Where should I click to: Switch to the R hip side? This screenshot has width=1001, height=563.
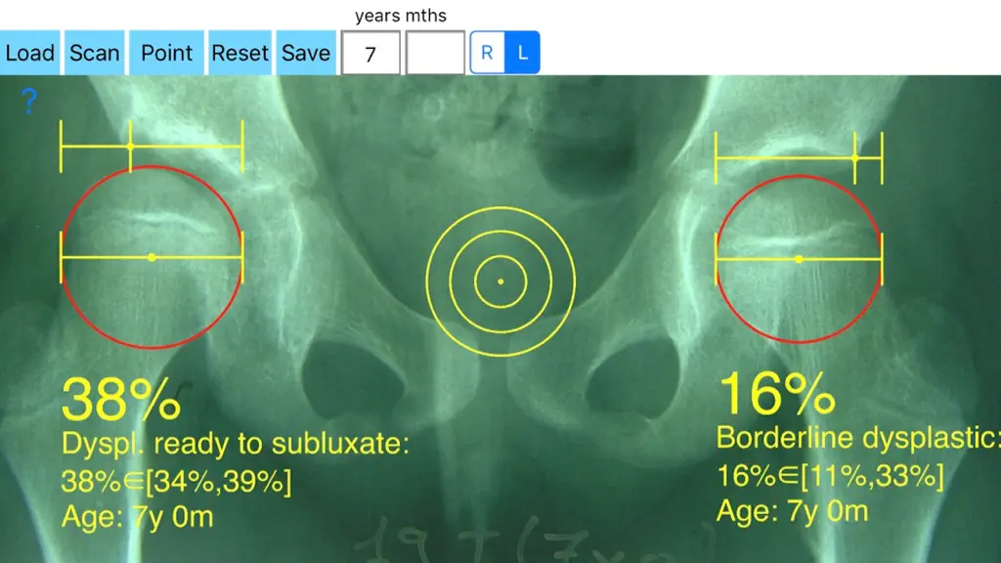pyautogui.click(x=487, y=53)
